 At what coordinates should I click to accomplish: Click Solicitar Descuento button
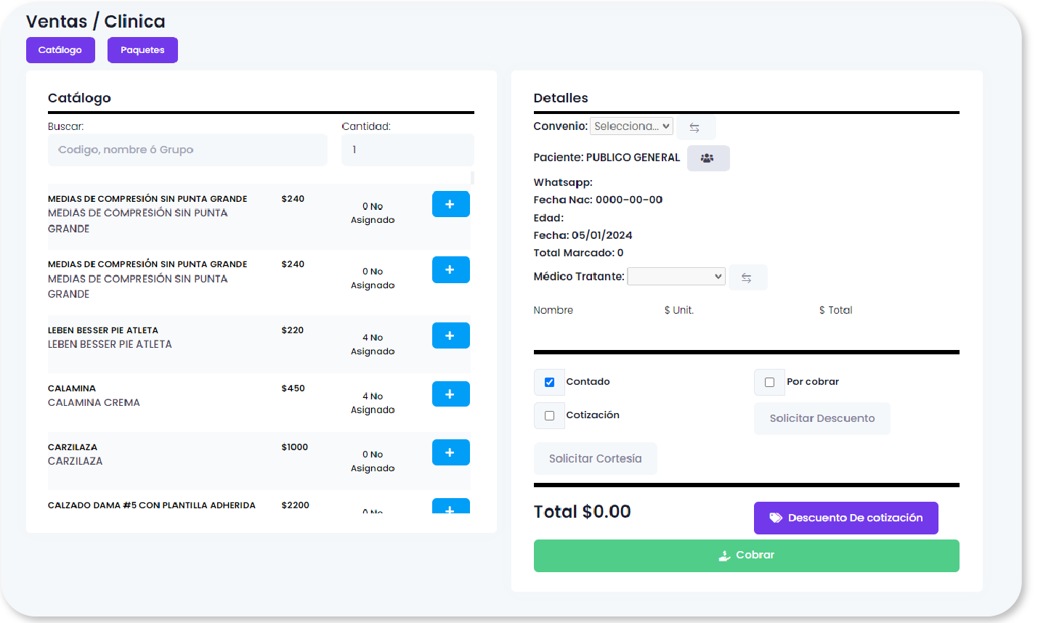(822, 418)
